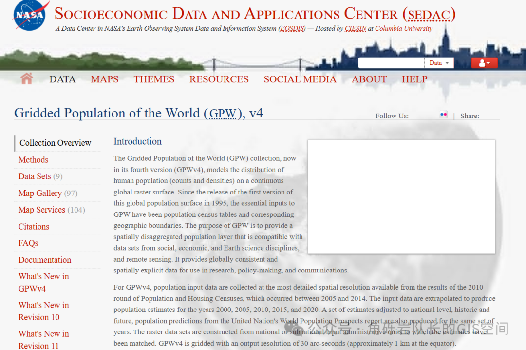Click the Introduction heading
526x350 pixels.
point(137,141)
